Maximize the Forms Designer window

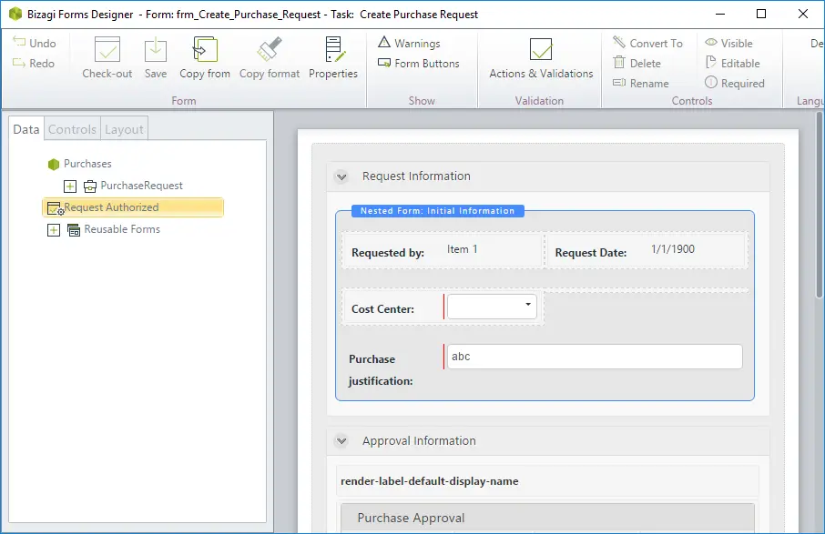(x=761, y=15)
